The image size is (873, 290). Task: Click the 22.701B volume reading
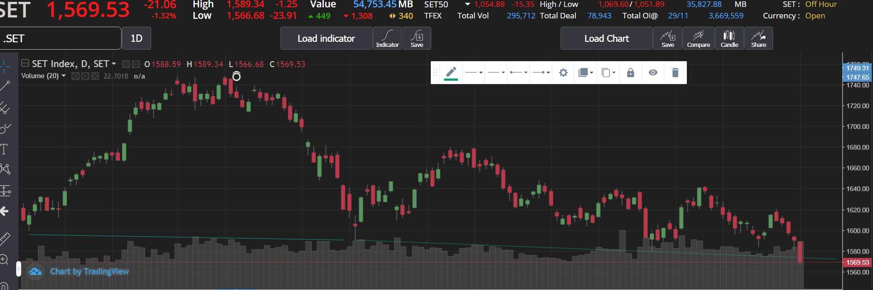click(x=116, y=76)
